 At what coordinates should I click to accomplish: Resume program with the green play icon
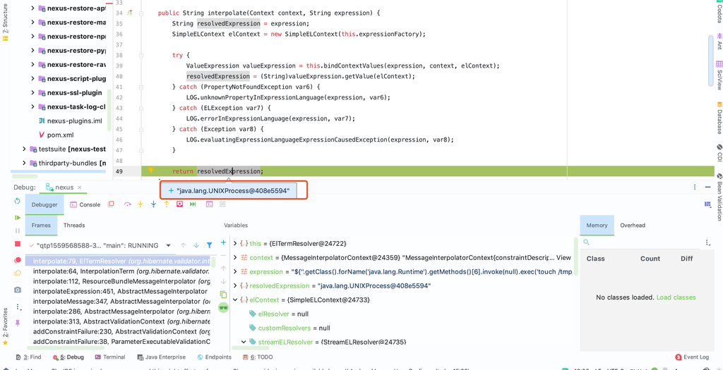coord(18,217)
